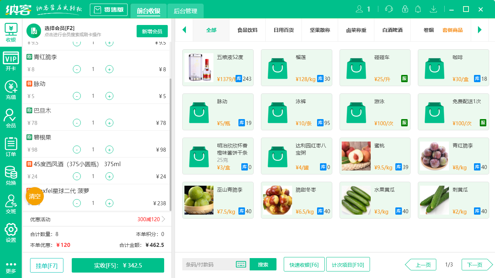Select the 白酒啤酒 category tab
Image resolution: width=495 pixels, height=278 pixels.
[392, 30]
